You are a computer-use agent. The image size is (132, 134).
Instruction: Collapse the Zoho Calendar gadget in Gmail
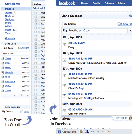(x=3, y=107)
